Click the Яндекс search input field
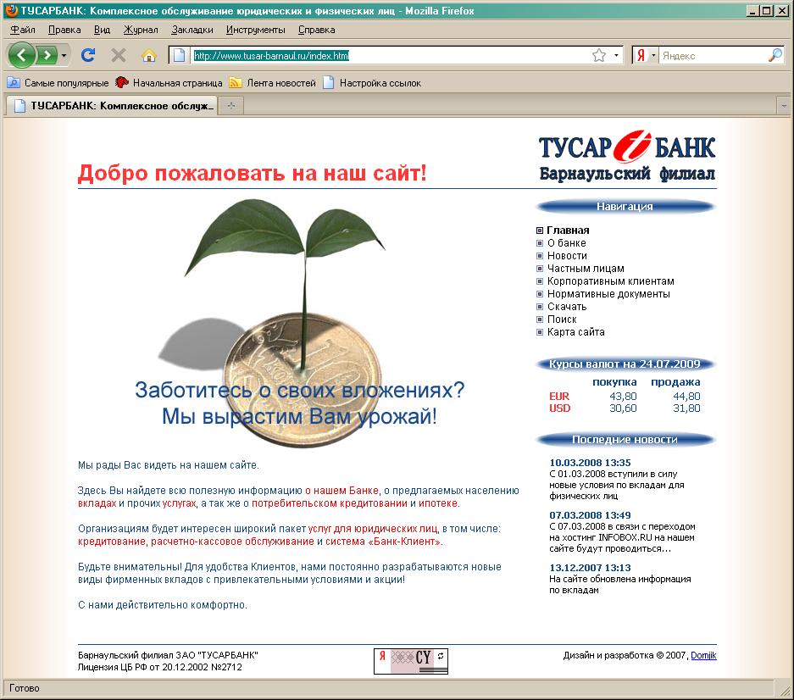Screen dimensions: 794x700 click(x=713, y=56)
